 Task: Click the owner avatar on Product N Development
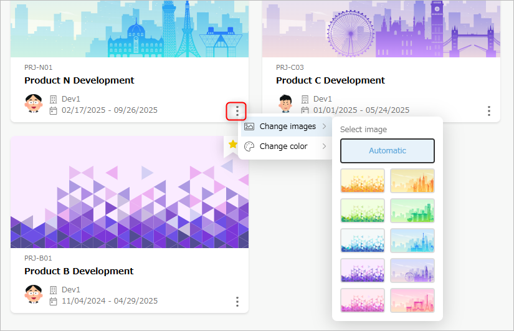point(34,103)
